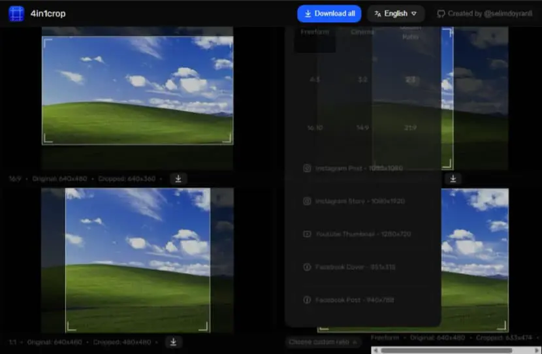Click the 1:1 crop preview image
The height and width of the screenshot is (354, 542).
pyautogui.click(x=138, y=261)
